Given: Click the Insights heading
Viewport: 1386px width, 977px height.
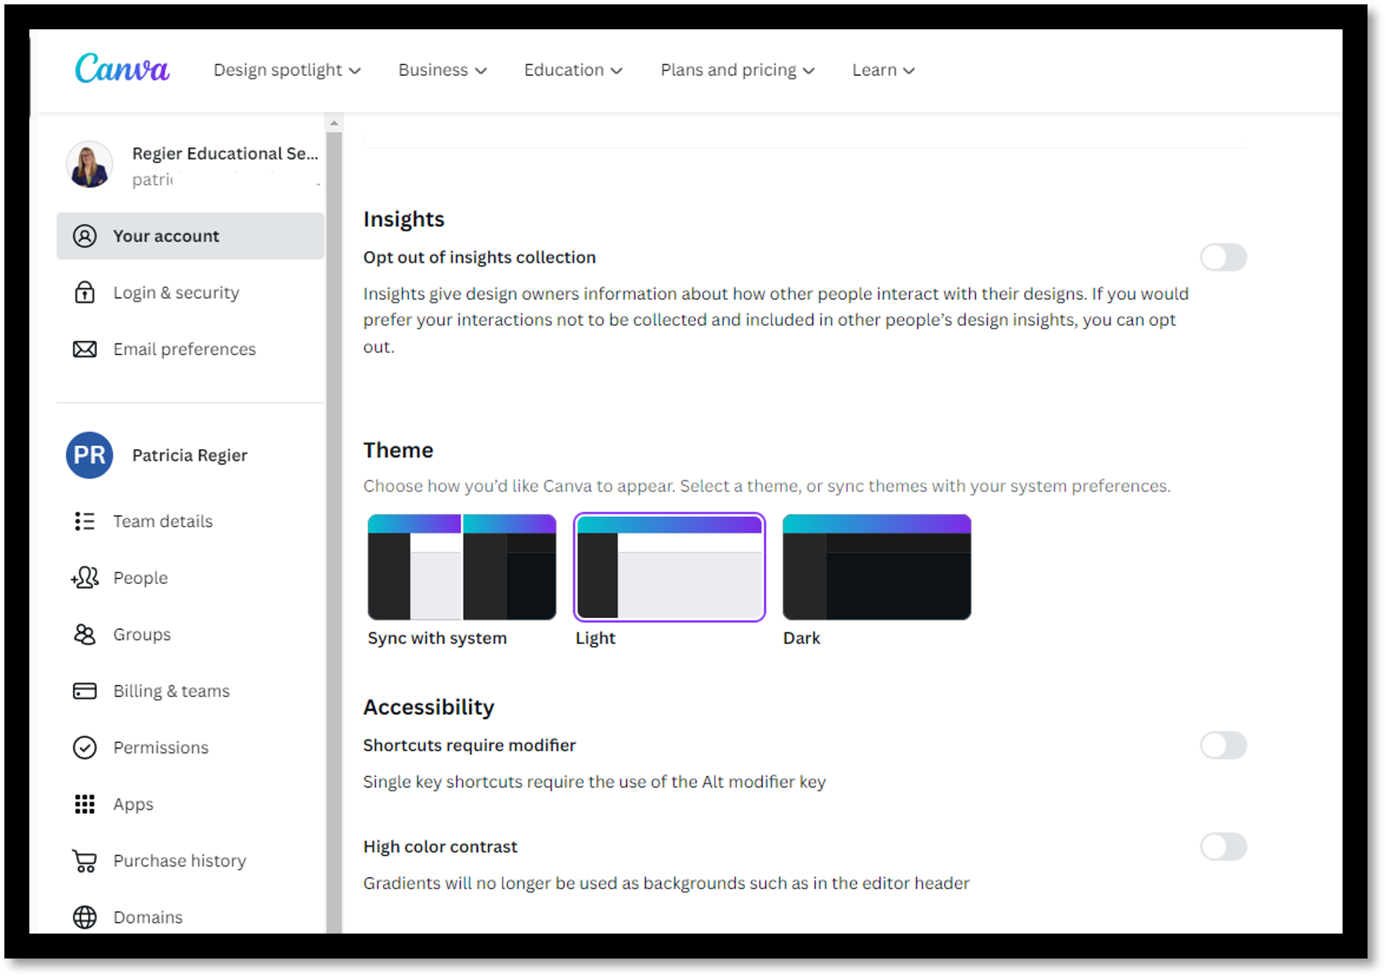Looking at the screenshot, I should coord(404,219).
